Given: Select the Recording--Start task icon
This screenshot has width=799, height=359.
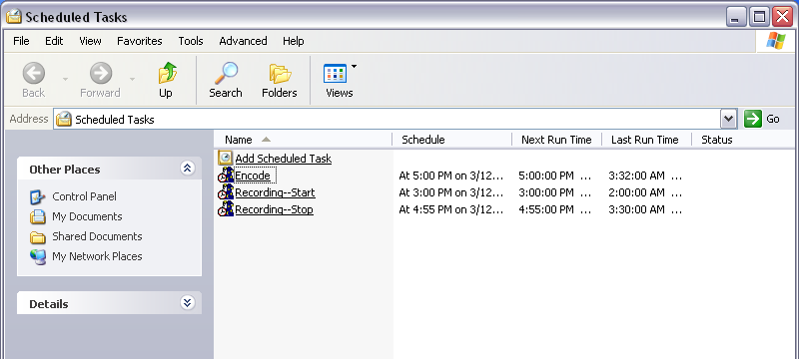Looking at the screenshot, I should coord(226,192).
